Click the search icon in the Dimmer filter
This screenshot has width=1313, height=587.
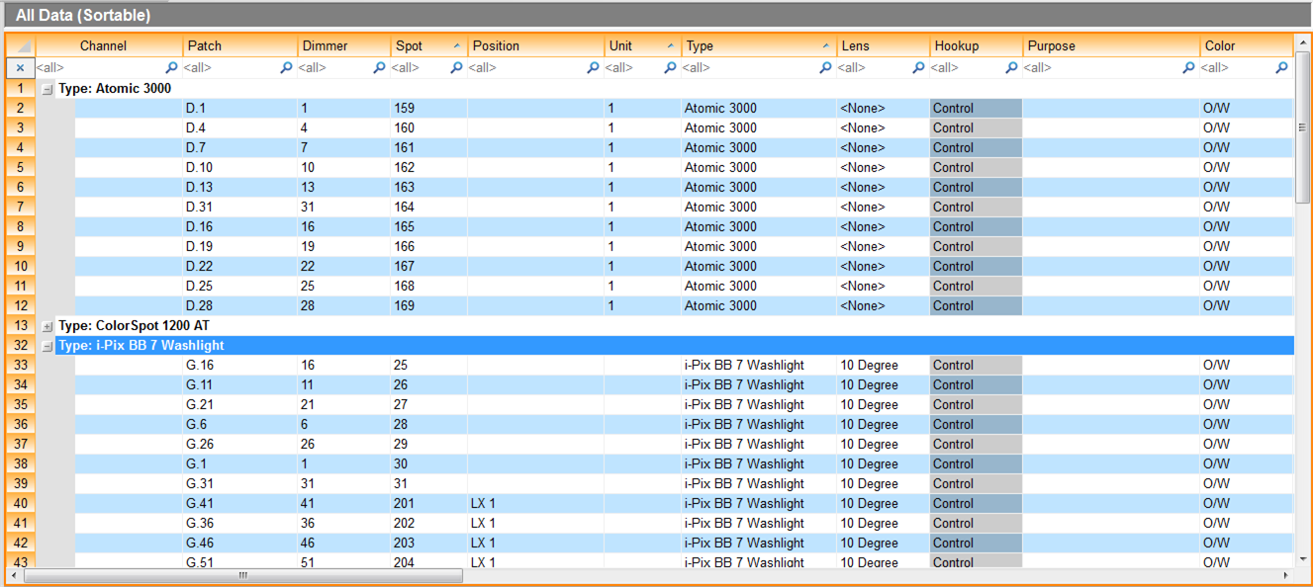click(379, 67)
